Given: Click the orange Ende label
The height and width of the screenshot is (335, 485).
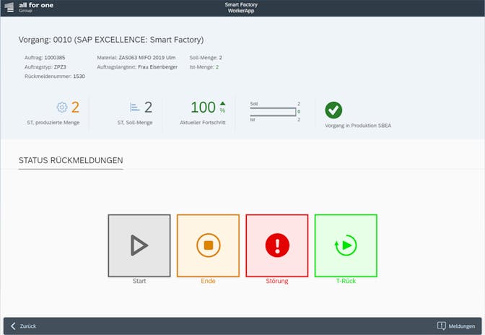Looking at the screenshot, I should [208, 281].
